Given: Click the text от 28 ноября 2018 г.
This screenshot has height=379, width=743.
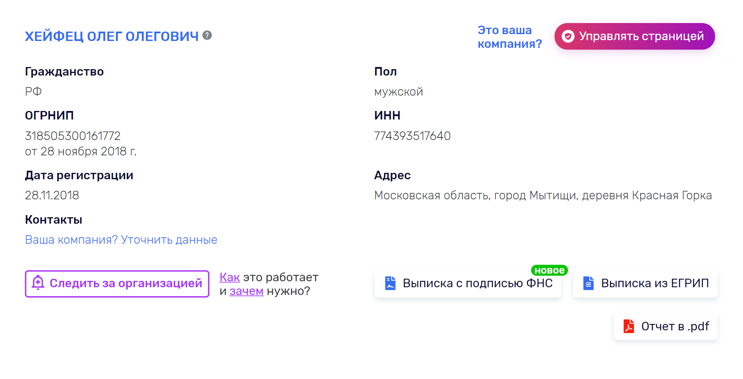Looking at the screenshot, I should (x=81, y=152).
